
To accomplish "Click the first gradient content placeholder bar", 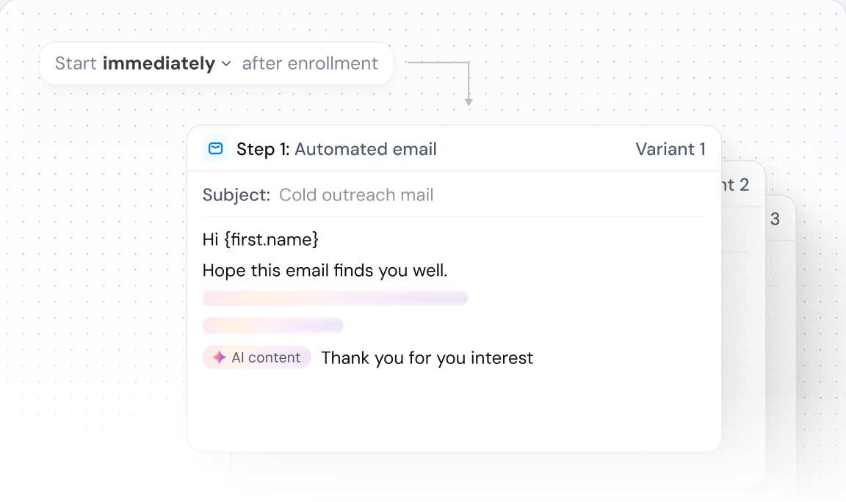I will coord(335,297).
